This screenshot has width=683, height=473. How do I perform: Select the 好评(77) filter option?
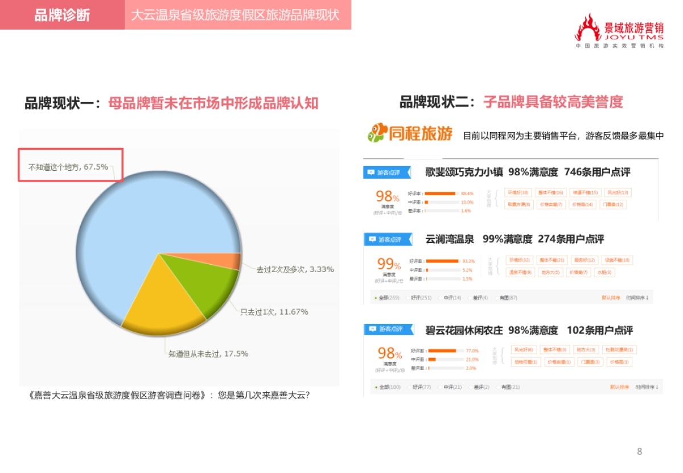pyautogui.click(x=422, y=387)
